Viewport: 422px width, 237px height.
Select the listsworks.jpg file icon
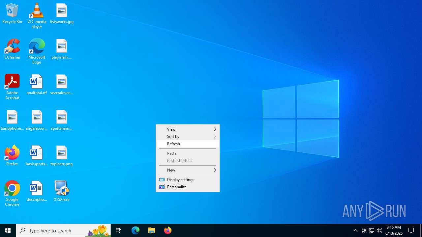click(62, 13)
